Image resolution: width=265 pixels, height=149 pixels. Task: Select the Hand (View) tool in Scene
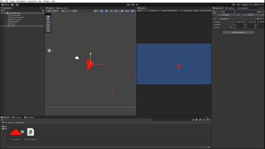point(48,17)
